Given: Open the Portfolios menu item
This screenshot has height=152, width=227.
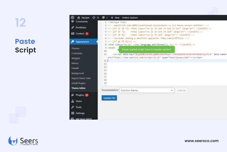Looking at the screenshot, I should pyautogui.click(x=81, y=27).
